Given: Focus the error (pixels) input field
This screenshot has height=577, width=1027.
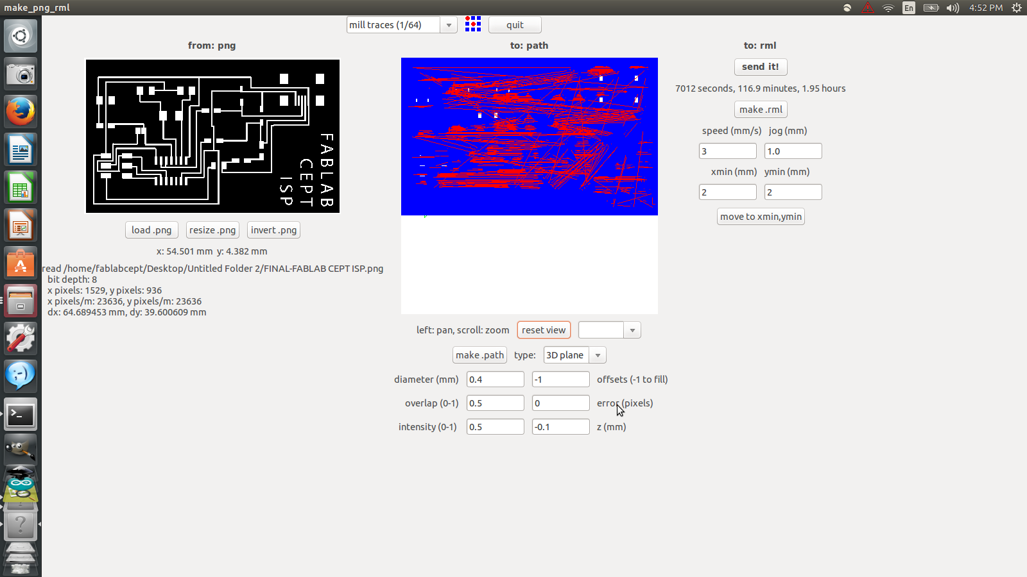Looking at the screenshot, I should point(561,403).
